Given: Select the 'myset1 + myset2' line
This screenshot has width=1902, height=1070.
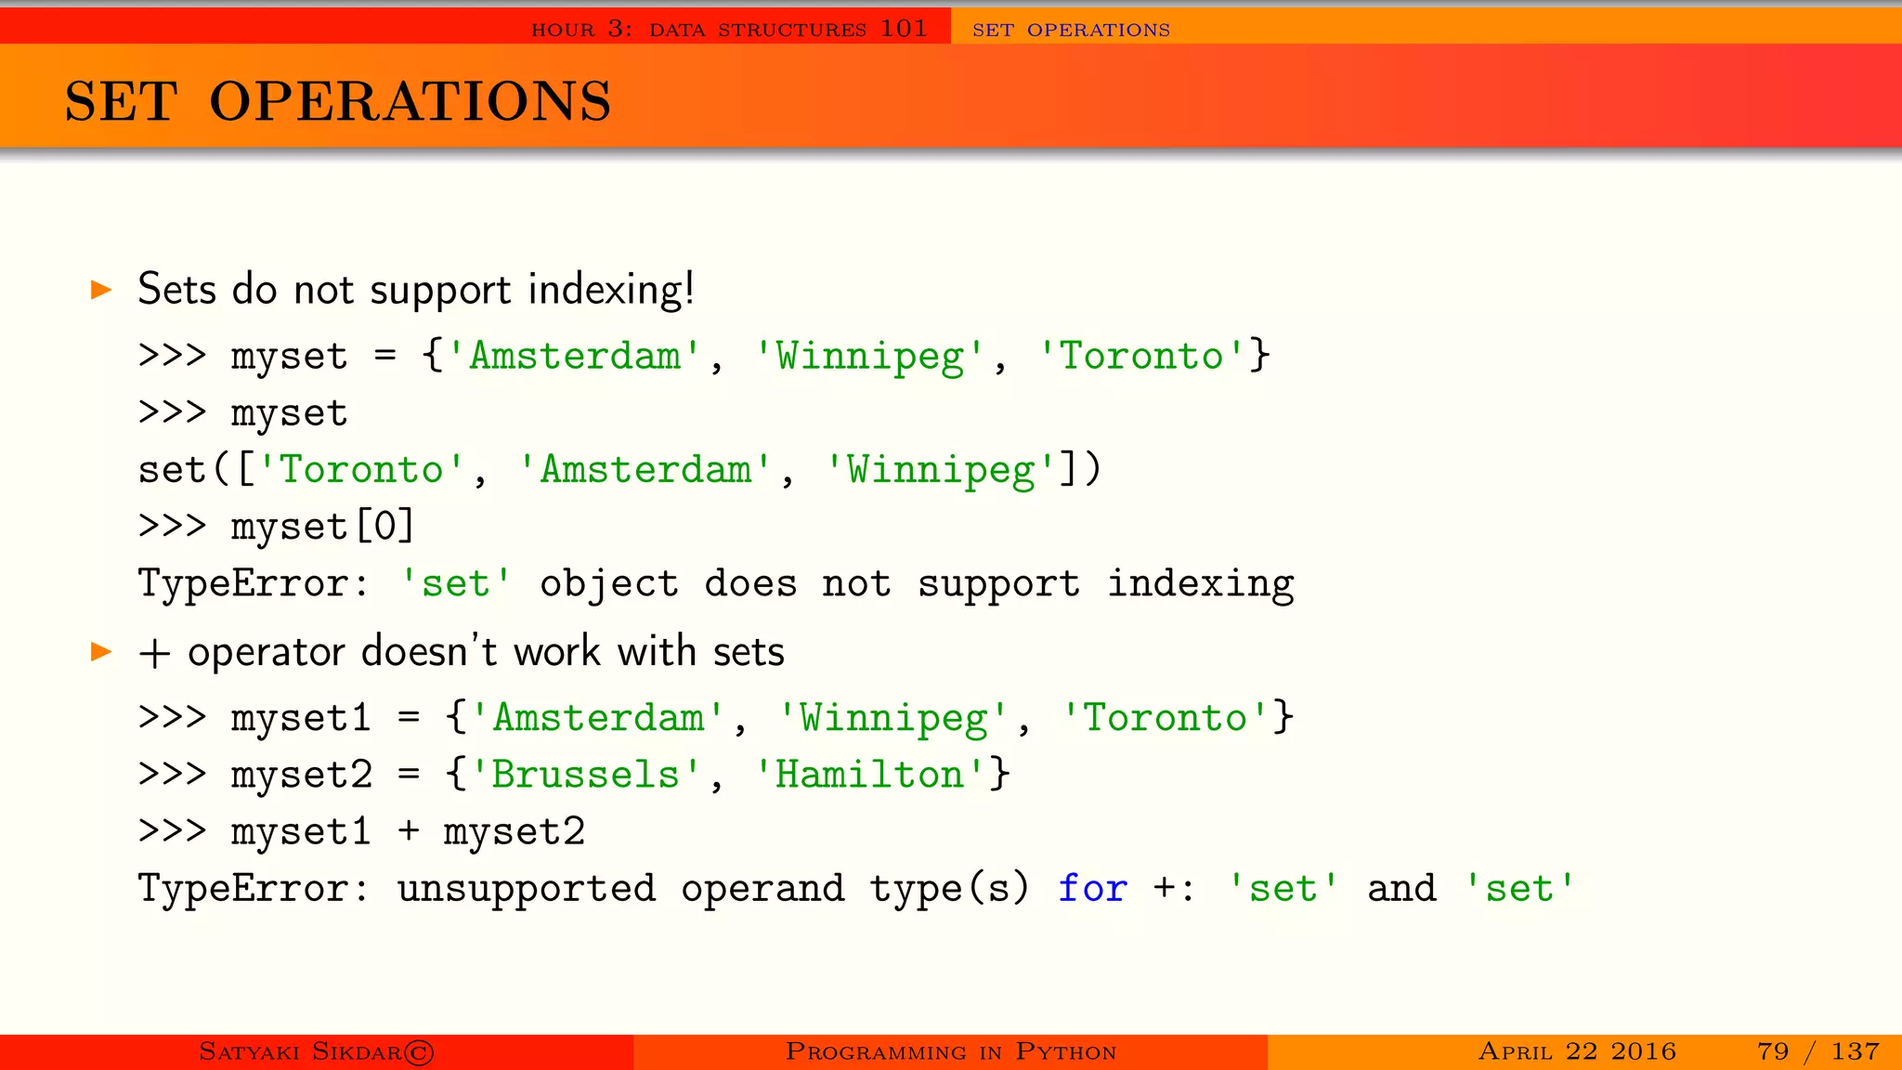Looking at the screenshot, I should point(361,831).
